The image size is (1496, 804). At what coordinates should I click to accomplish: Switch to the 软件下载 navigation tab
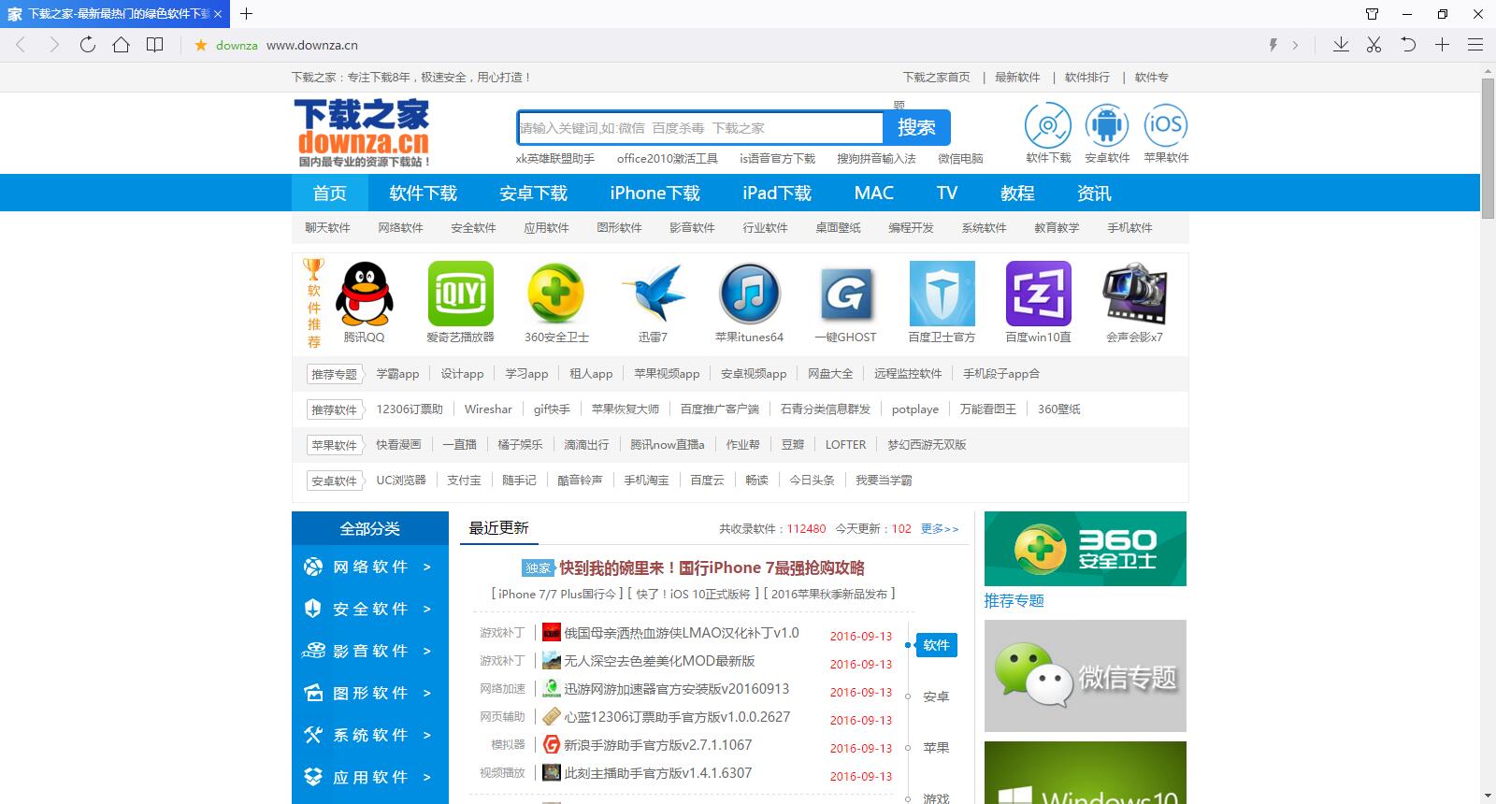[423, 193]
